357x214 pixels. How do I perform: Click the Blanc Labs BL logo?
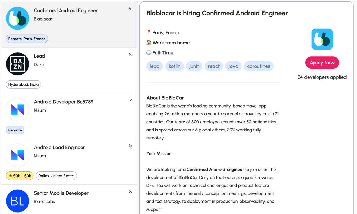[18, 201]
